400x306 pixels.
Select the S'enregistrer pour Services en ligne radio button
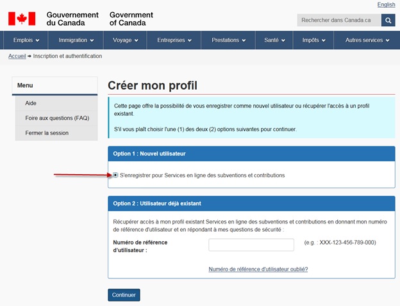115,175
